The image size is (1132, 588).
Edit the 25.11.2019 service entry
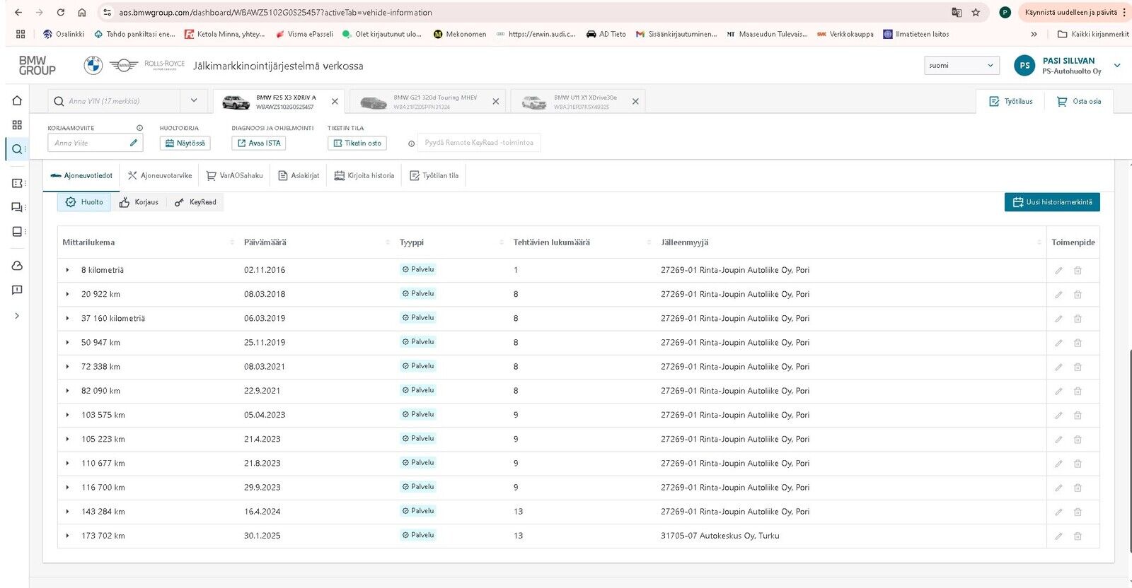1058,343
